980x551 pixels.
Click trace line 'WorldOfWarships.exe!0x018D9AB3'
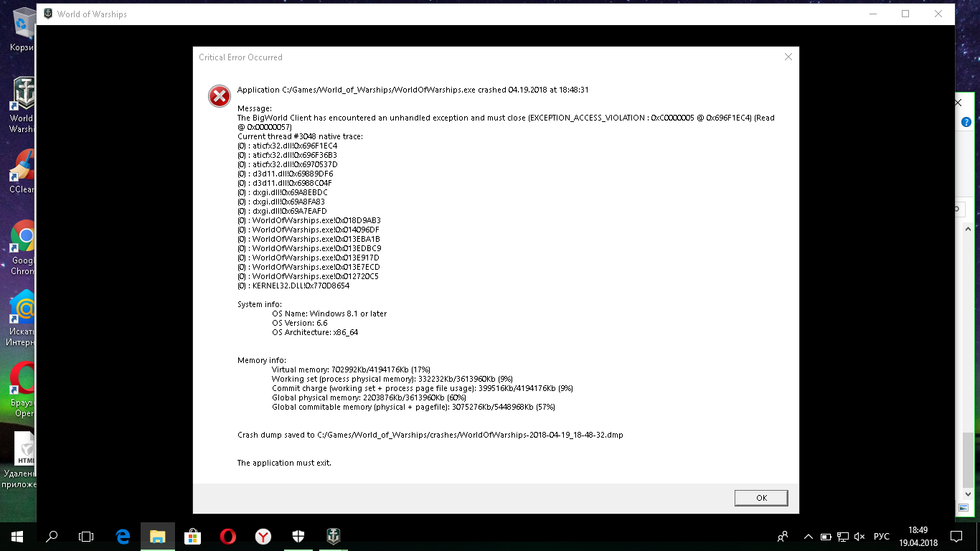[x=309, y=220]
